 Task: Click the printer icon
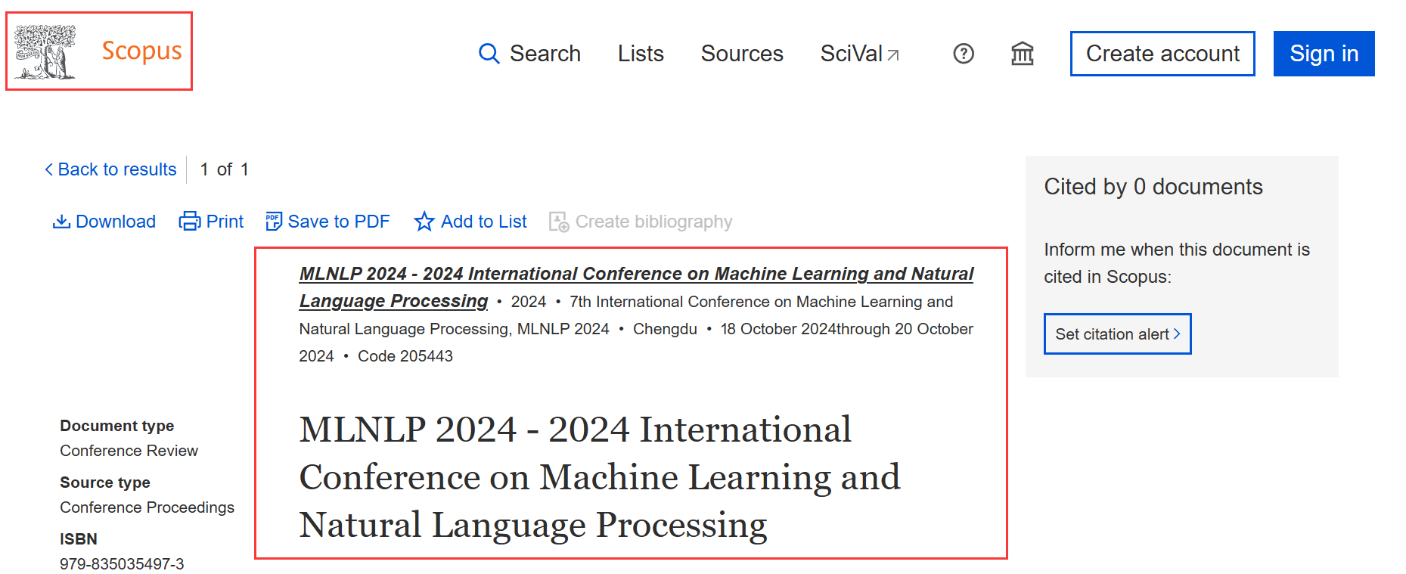pyautogui.click(x=189, y=222)
